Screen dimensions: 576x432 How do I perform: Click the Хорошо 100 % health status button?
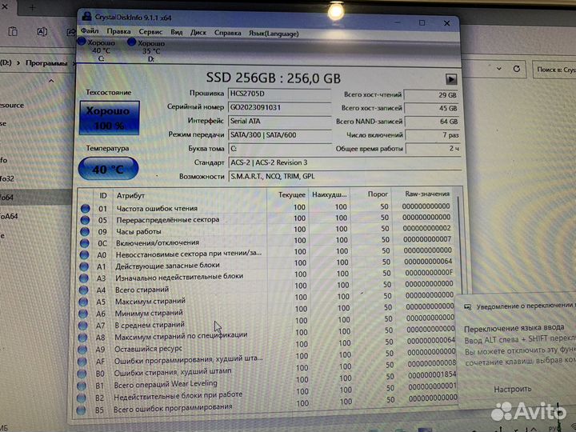(x=109, y=118)
